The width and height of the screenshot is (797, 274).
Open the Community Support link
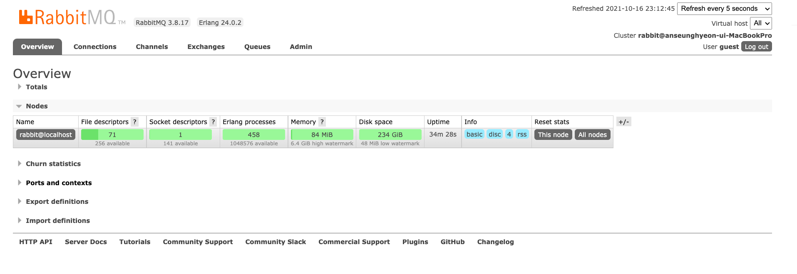click(x=198, y=242)
